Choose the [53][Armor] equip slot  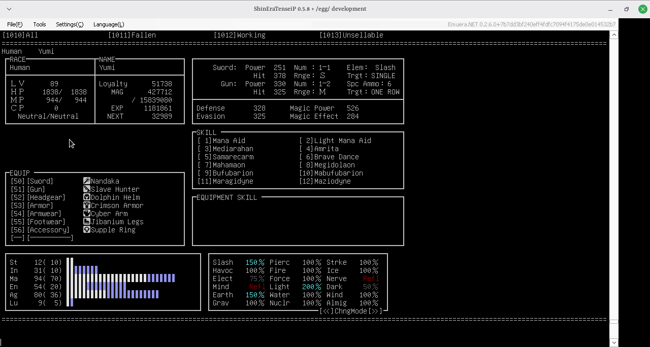[x=31, y=205]
